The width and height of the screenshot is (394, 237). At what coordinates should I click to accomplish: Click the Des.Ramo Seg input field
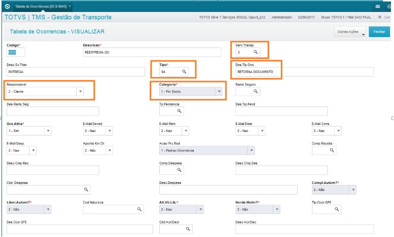click(x=53, y=111)
